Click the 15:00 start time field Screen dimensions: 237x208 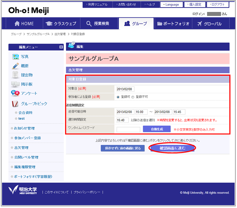click(141, 112)
